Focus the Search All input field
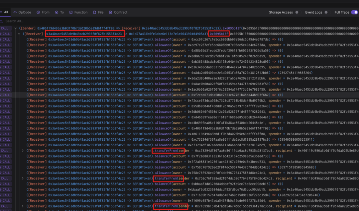Screen dimensions: 359x211 click(69, 21)
